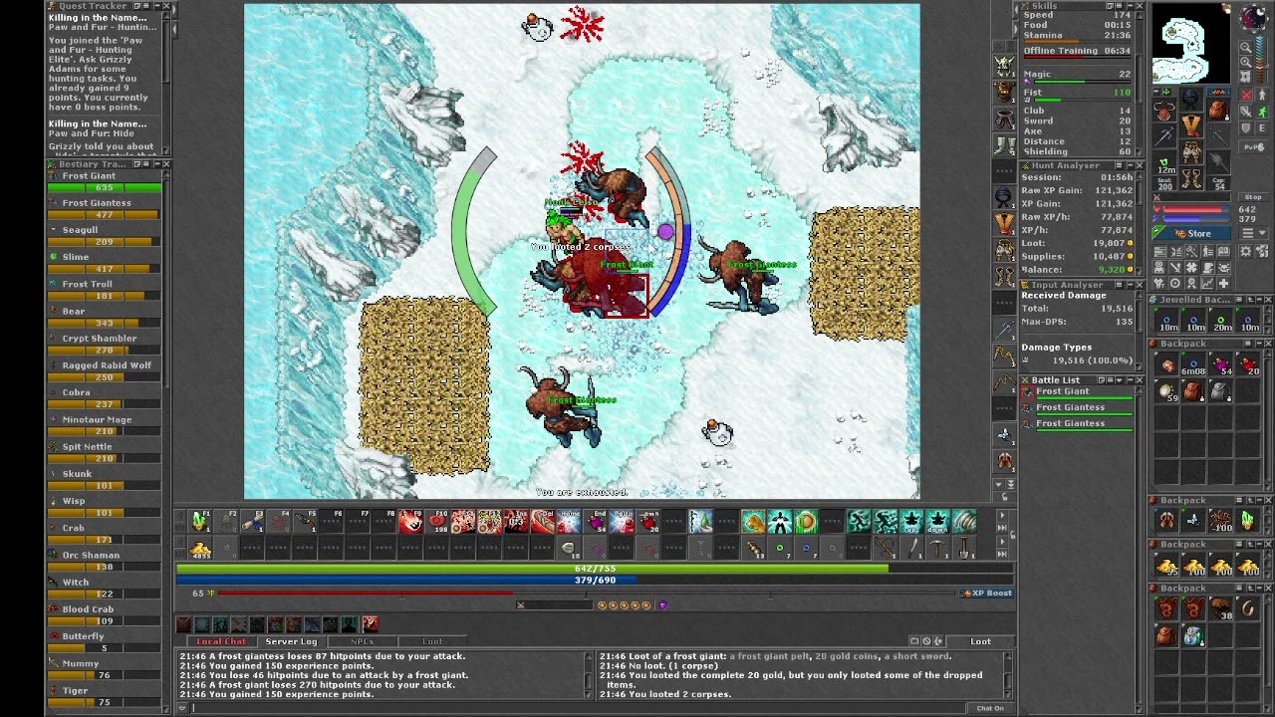This screenshot has height=717, width=1275.
Task: Click the XP Boost button
Action: point(986,593)
